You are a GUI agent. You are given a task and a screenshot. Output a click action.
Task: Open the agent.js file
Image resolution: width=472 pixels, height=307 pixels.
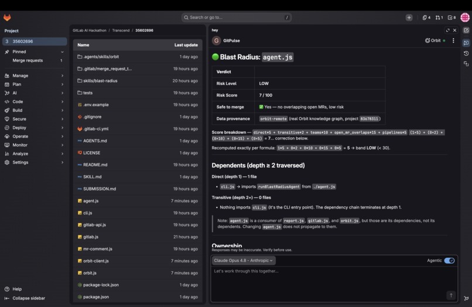(x=91, y=201)
